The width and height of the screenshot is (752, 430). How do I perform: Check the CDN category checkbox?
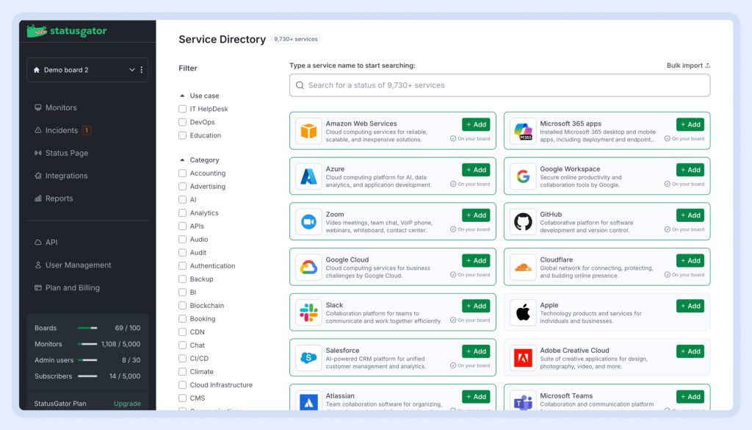[182, 332]
